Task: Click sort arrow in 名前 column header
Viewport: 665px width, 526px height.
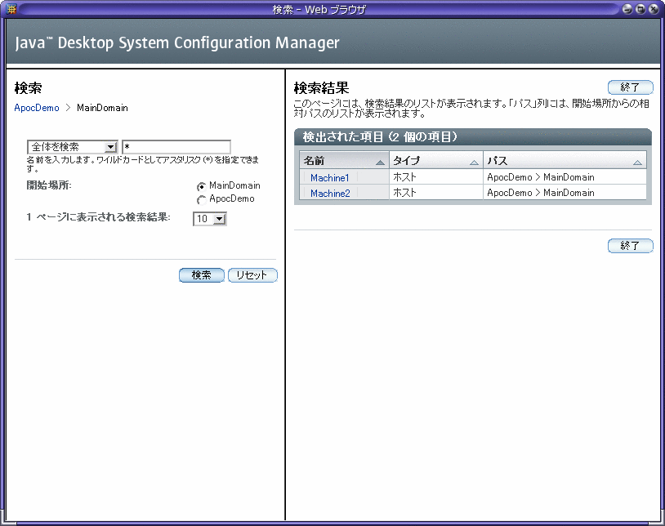Action: coord(380,163)
